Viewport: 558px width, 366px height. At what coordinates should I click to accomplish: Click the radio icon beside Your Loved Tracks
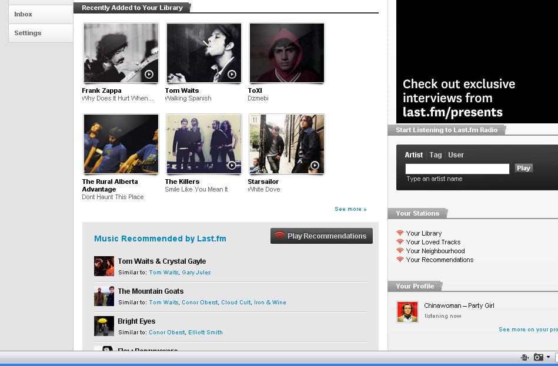[400, 242]
